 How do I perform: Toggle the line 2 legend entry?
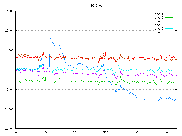pos(158,18)
